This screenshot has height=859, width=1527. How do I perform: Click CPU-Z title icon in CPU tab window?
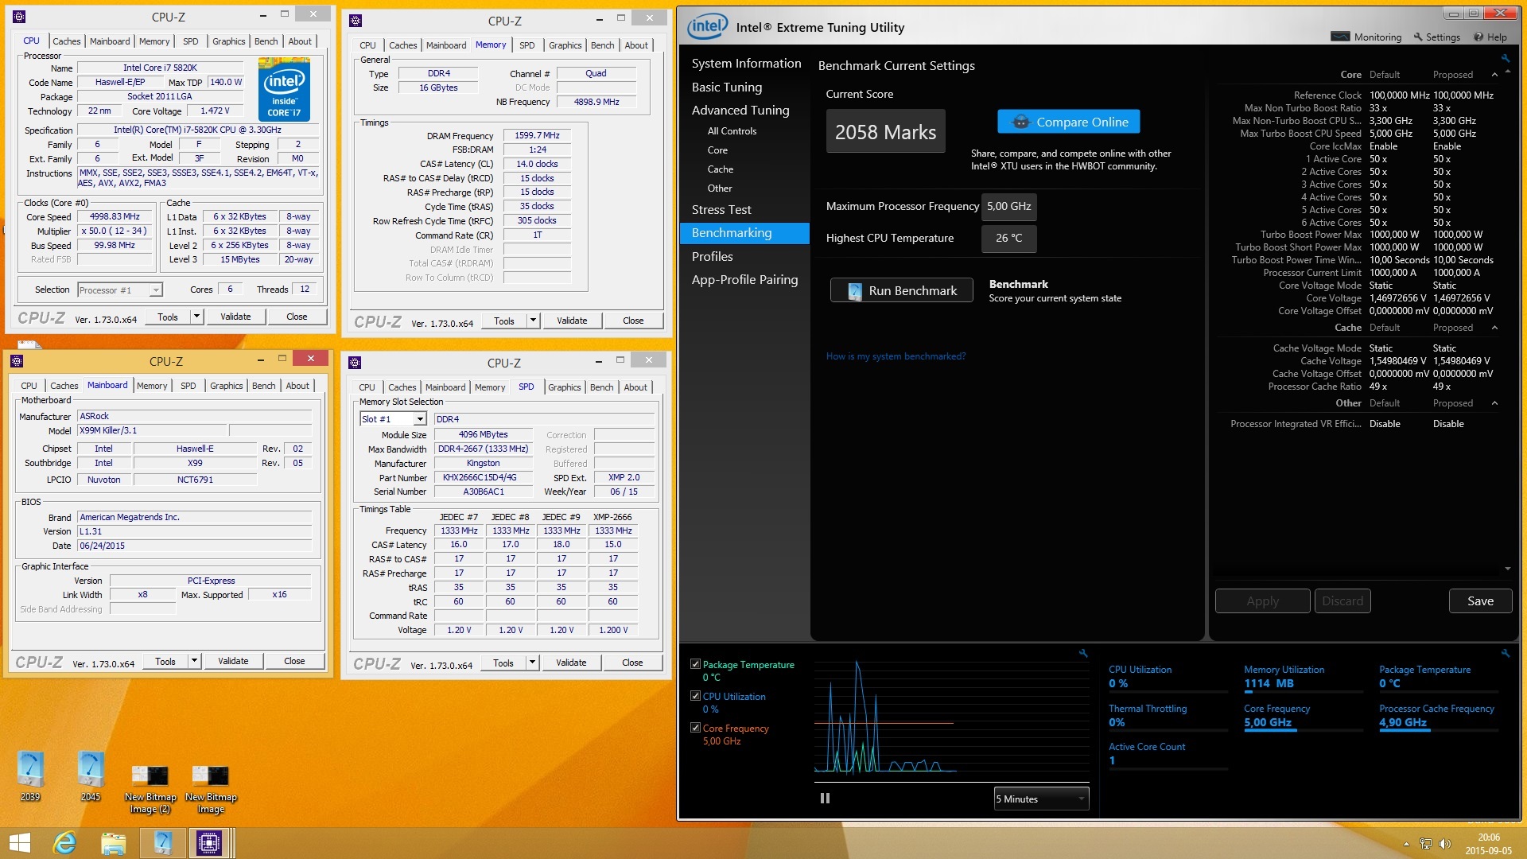19,16
